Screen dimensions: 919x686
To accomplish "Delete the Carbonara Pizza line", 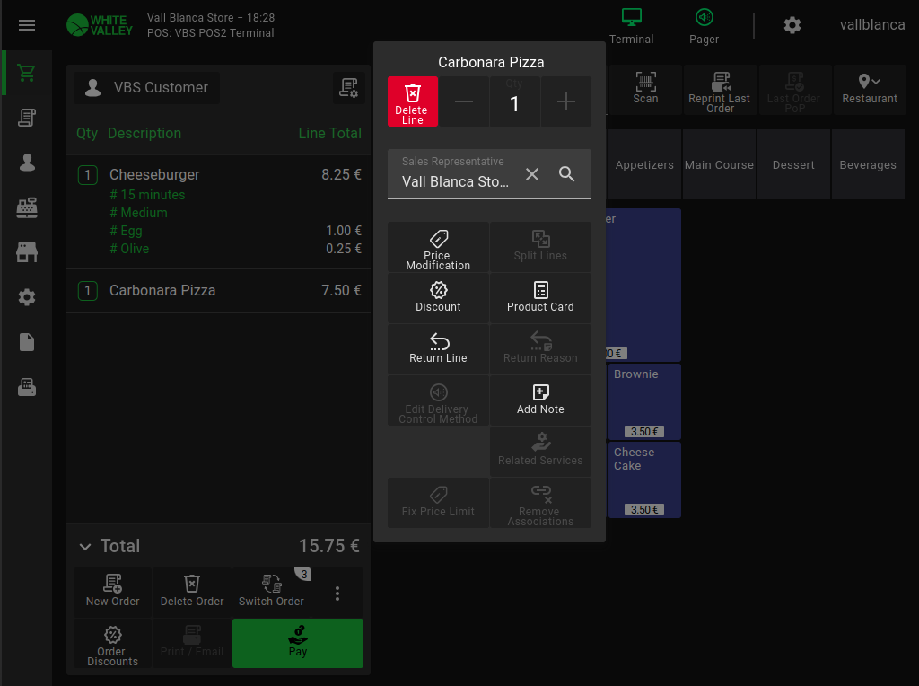I will pyautogui.click(x=413, y=101).
